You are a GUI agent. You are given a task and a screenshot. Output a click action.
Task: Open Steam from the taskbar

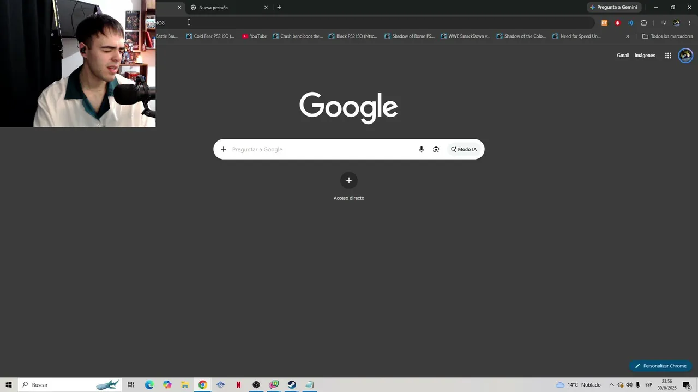(292, 385)
